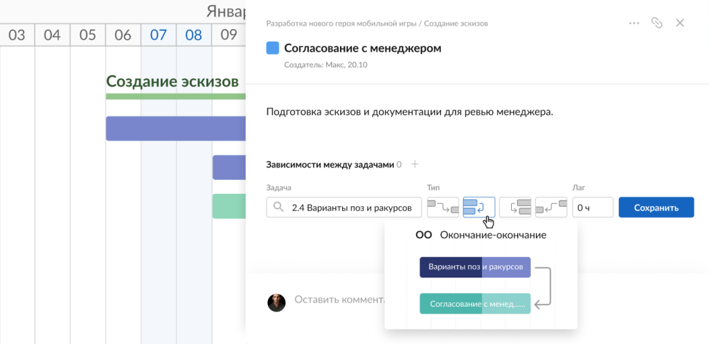The height and width of the screenshot is (344, 709).
Task: Click the task title Согласование с менеджером
Action: (363, 48)
